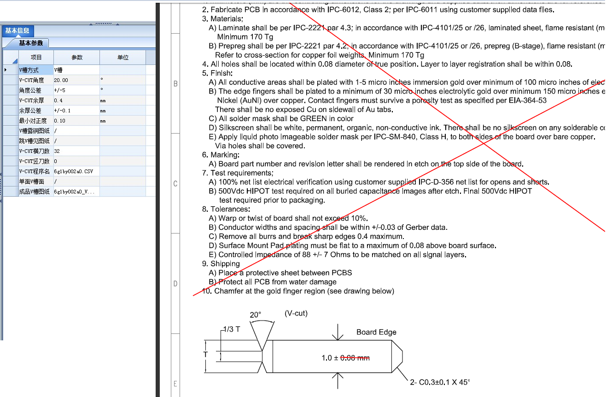Select the V槽方式 row label
This screenshot has width=606, height=397.
tap(36, 70)
